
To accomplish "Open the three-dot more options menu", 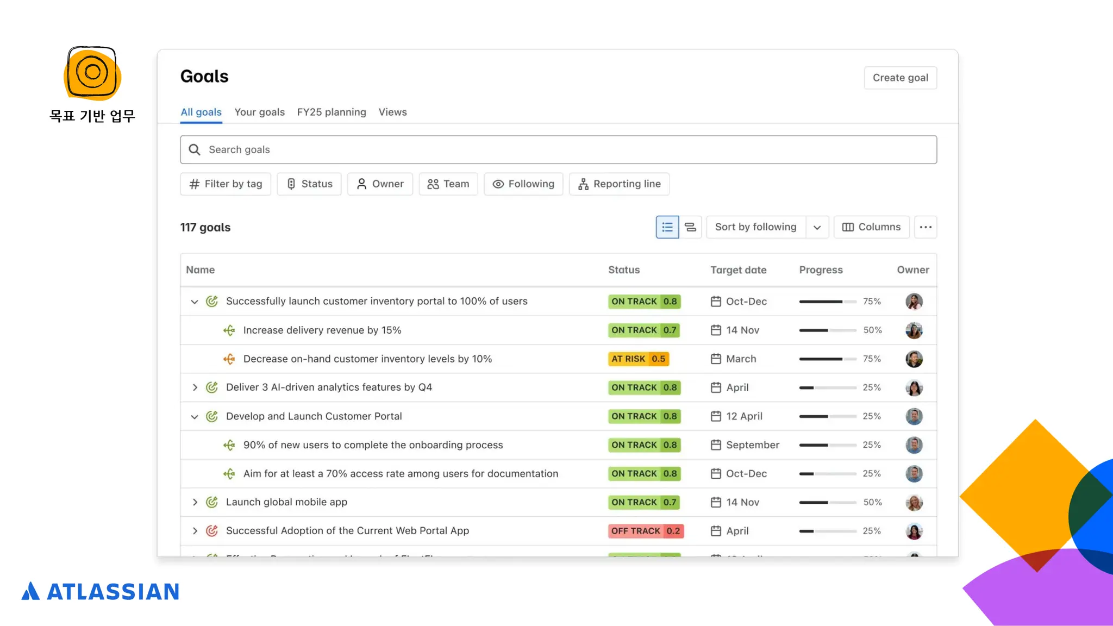I will (x=926, y=227).
